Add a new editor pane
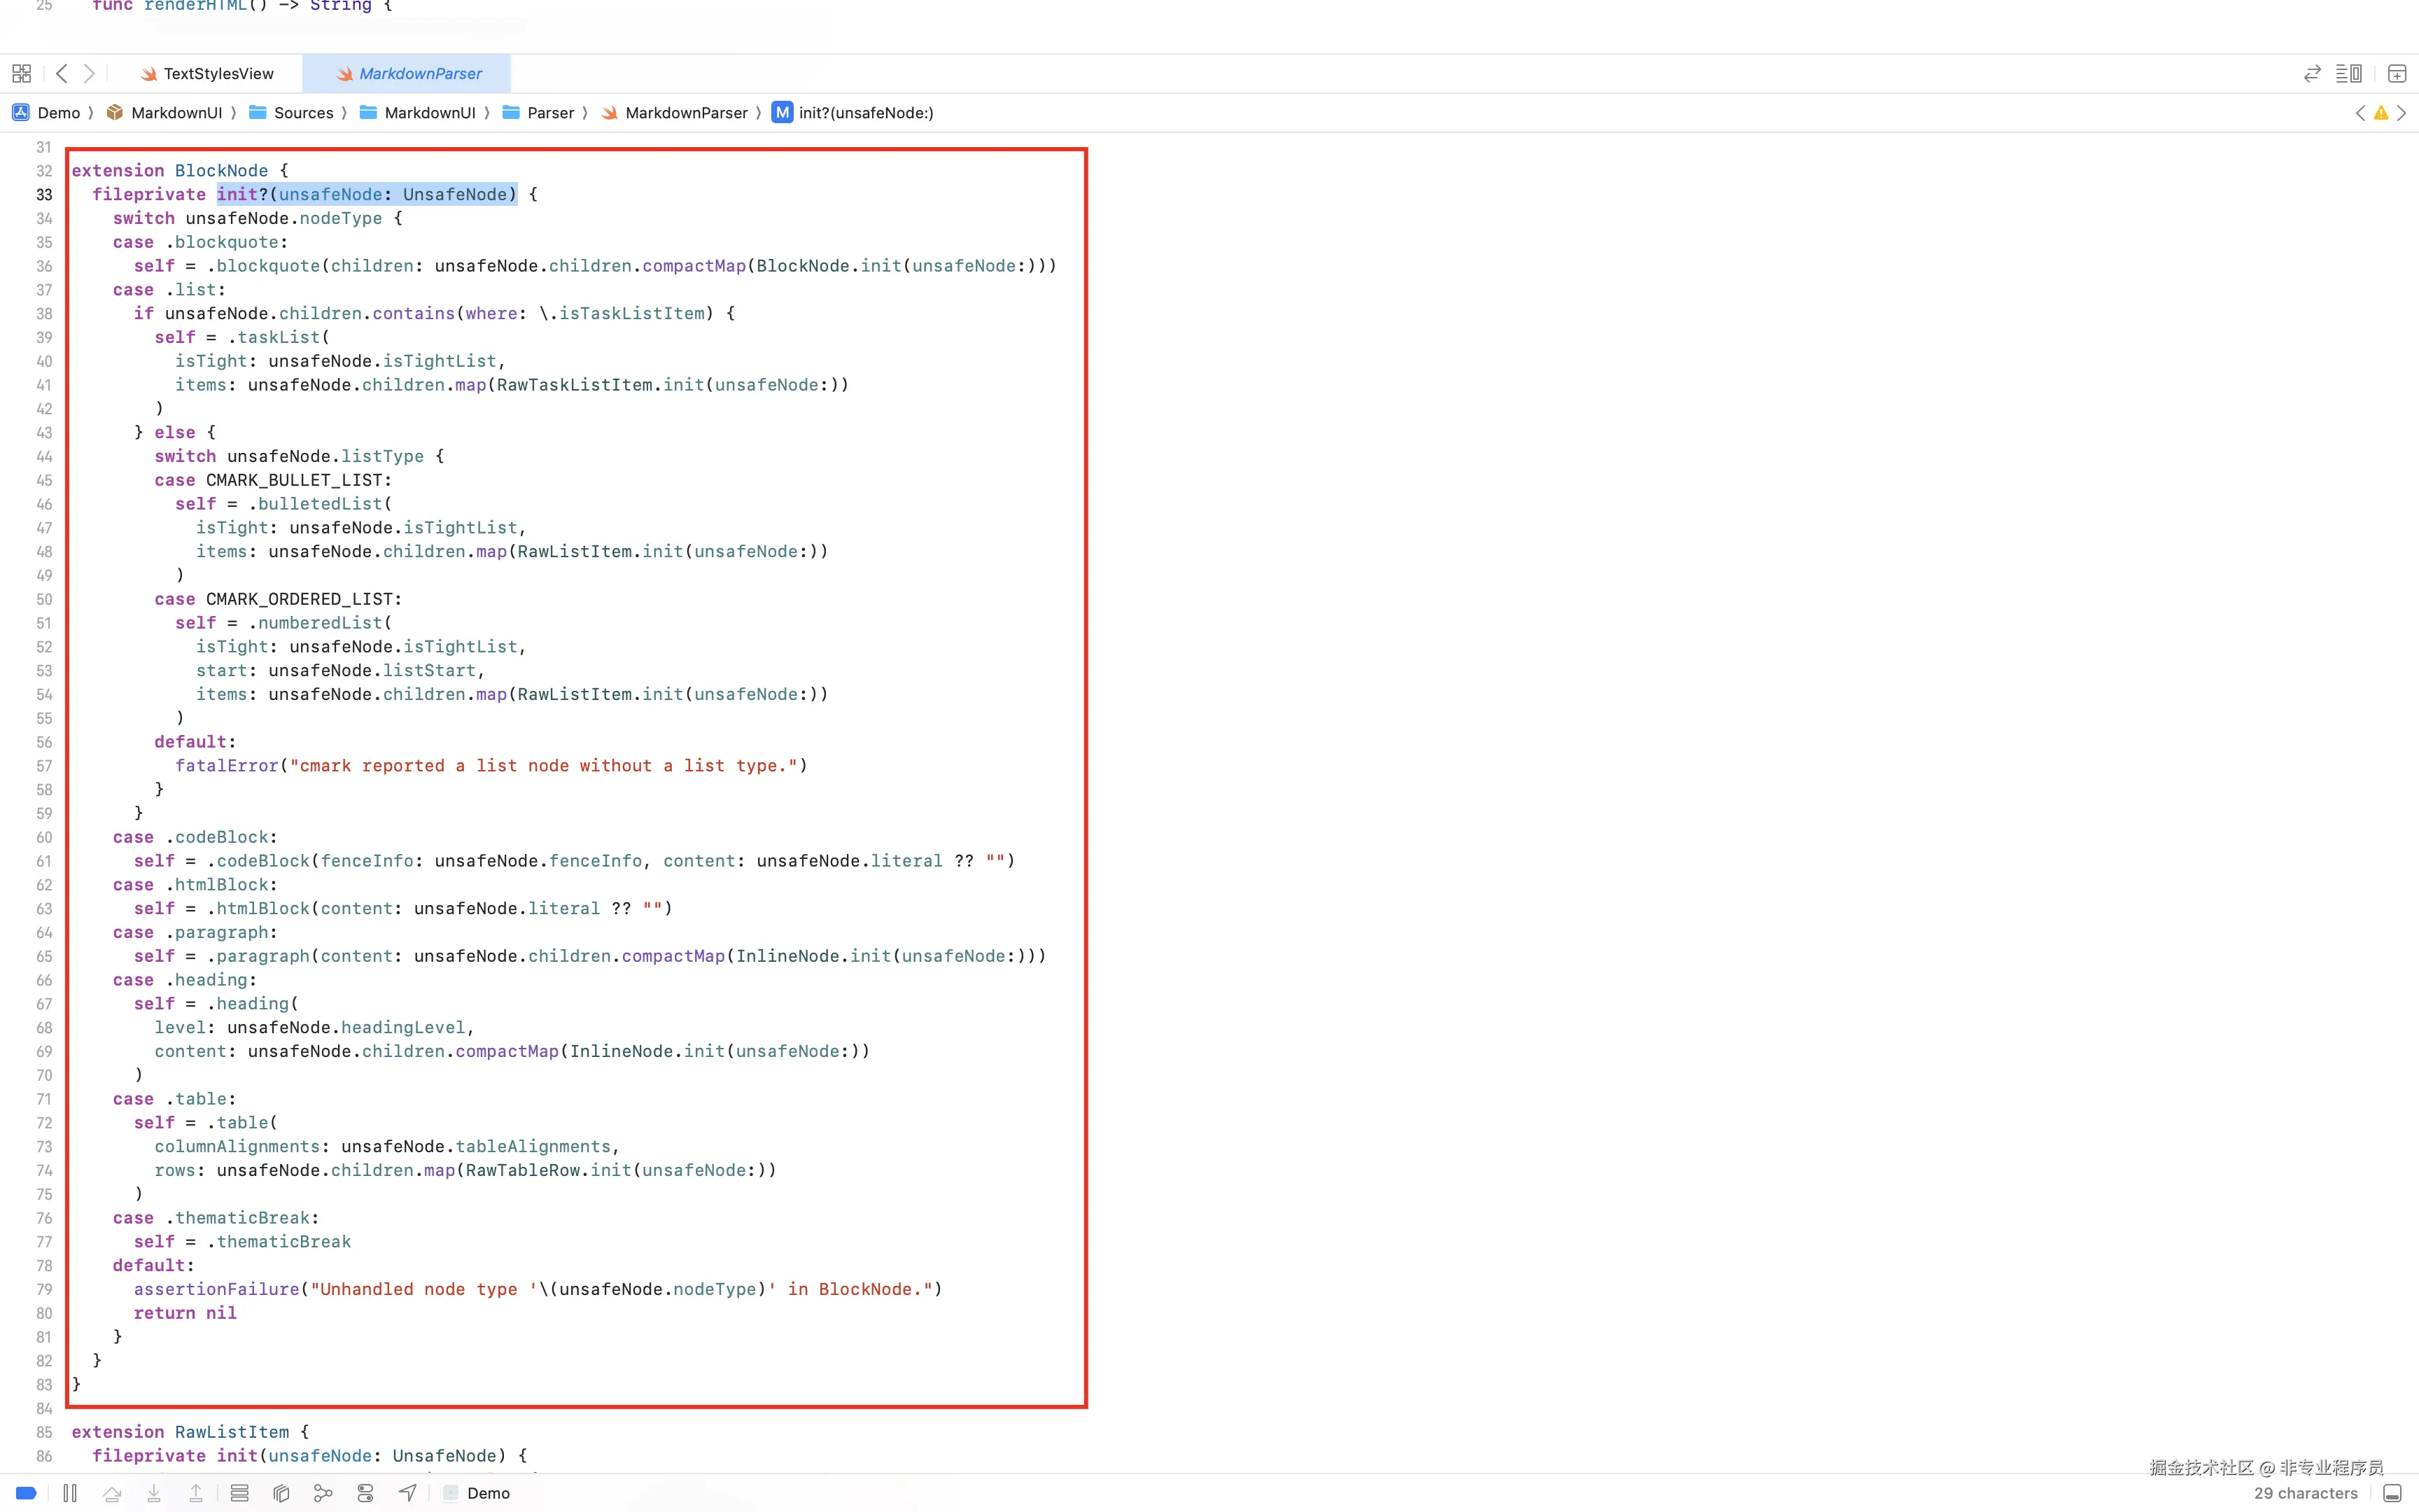Viewport: 2419px width, 1512px height. [x=2397, y=73]
